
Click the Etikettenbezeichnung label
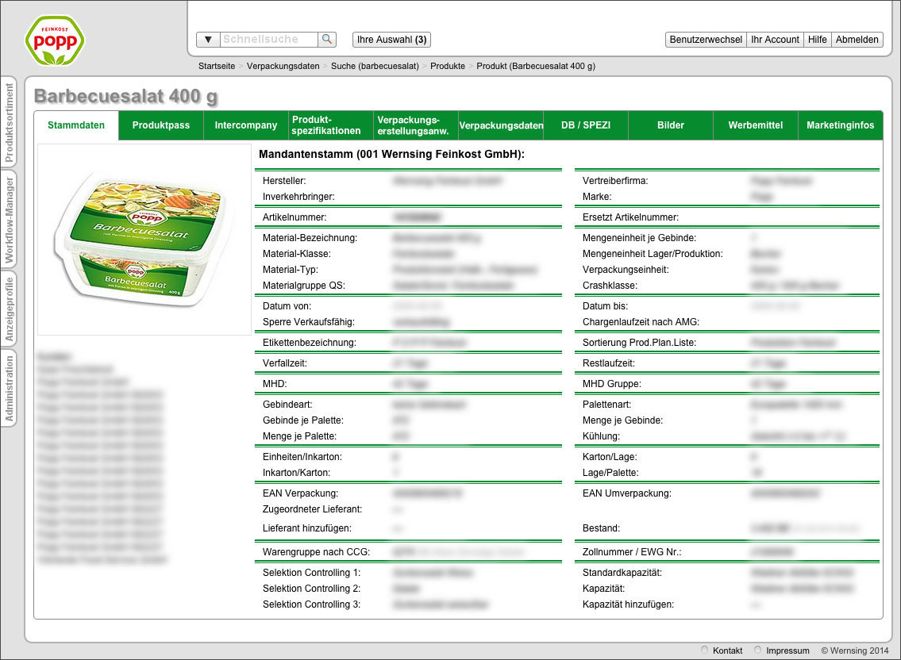(x=309, y=343)
